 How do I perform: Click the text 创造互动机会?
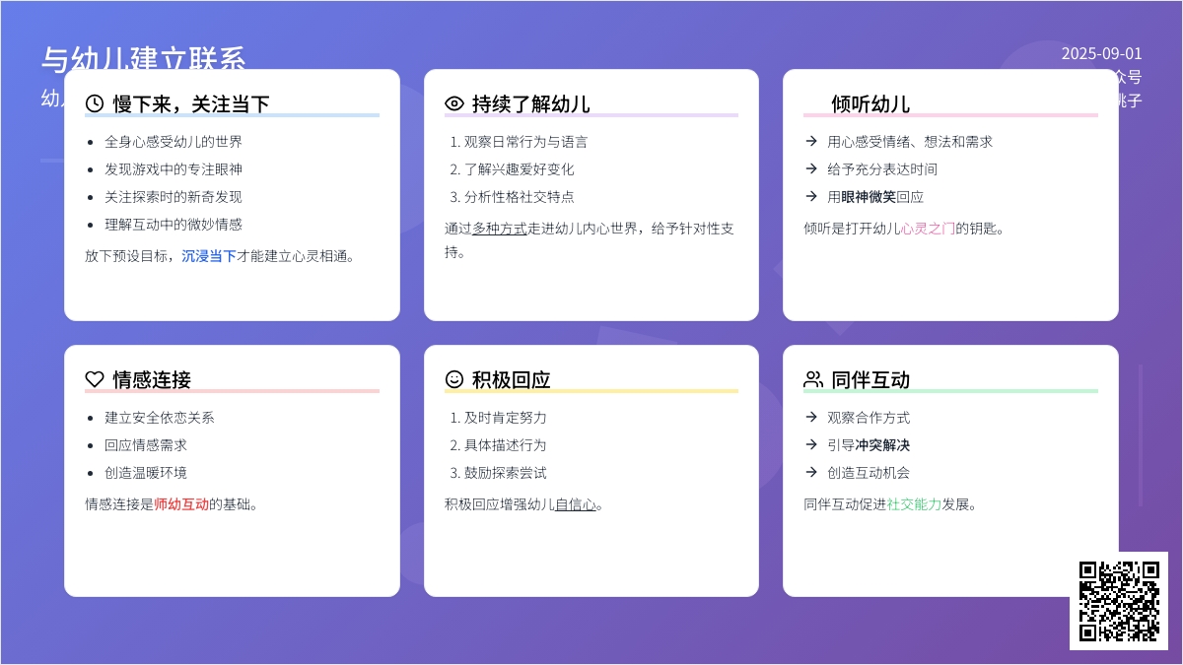click(x=869, y=472)
